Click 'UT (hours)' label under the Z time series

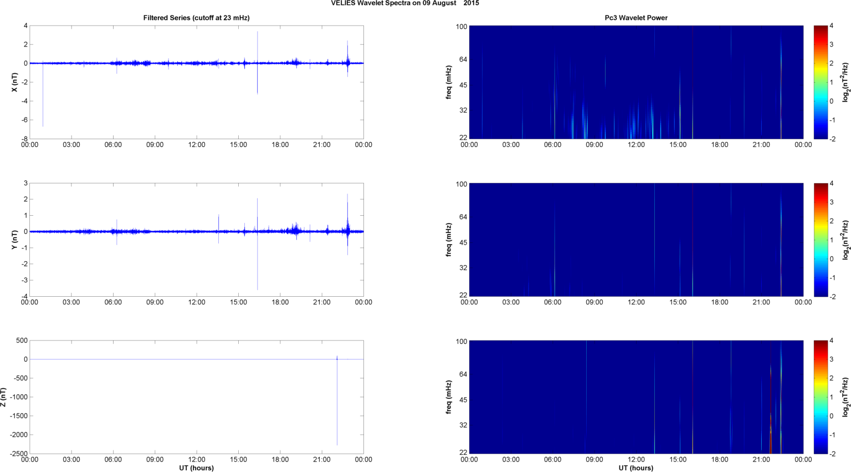coord(197,468)
